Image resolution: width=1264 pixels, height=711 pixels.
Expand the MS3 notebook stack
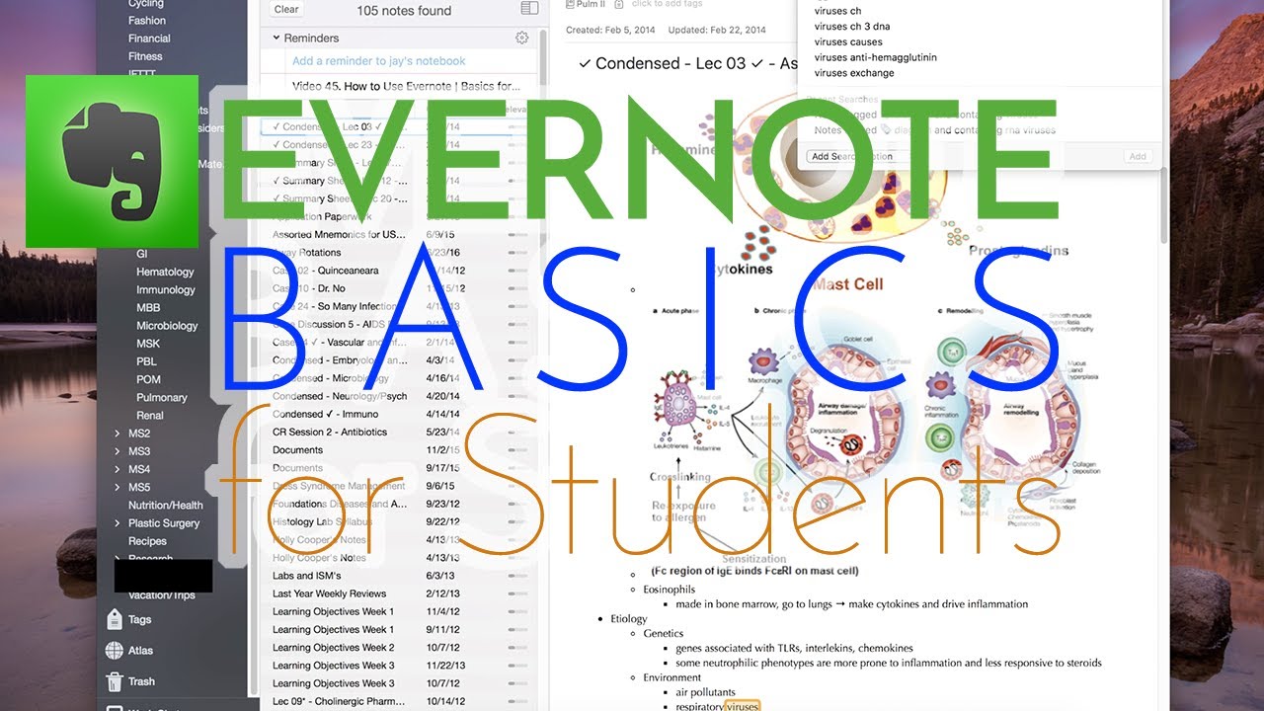118,451
